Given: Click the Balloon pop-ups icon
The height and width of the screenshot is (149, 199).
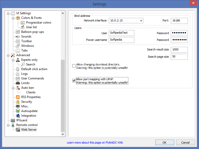Looking at the screenshot, I should (18, 32).
